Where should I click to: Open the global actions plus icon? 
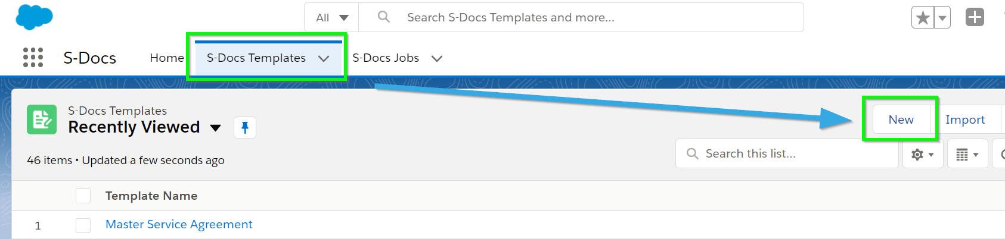(x=975, y=17)
